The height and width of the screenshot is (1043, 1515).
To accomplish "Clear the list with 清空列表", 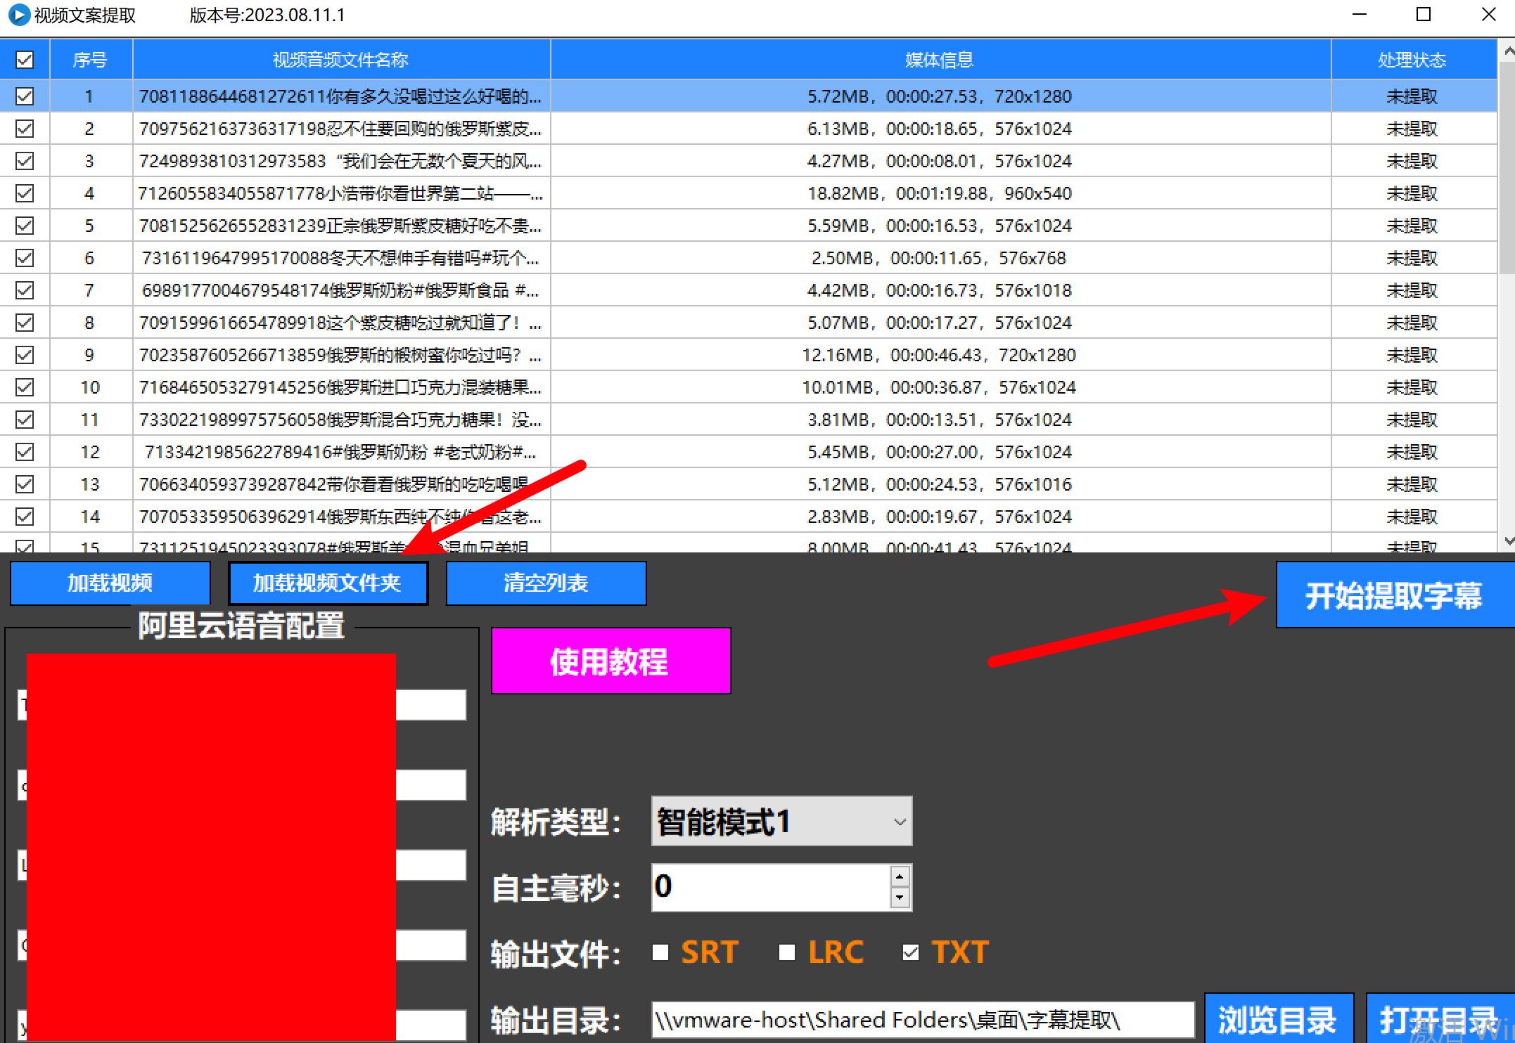I will pos(546,583).
